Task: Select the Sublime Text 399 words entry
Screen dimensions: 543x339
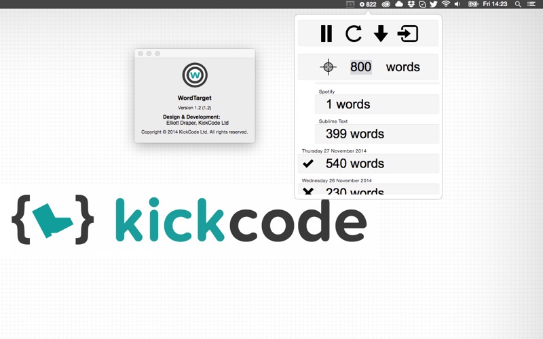Action: [x=377, y=134]
